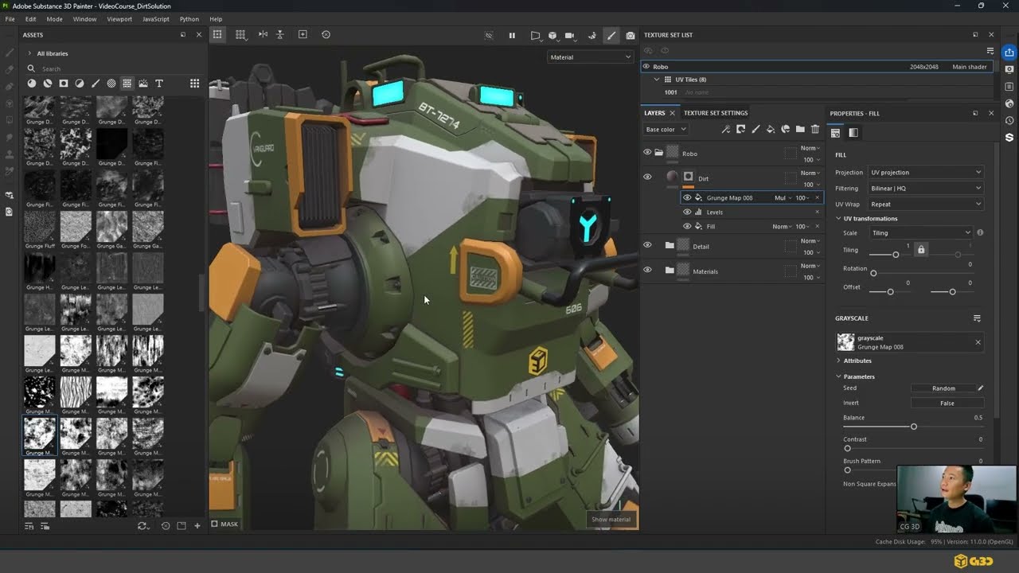Add a paint layer with brush icon
Viewport: 1019px width, 573px height.
pos(755,129)
